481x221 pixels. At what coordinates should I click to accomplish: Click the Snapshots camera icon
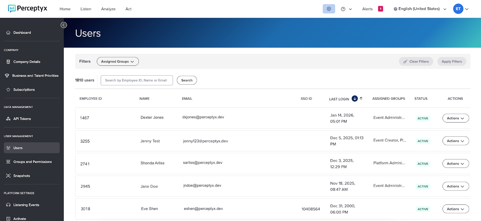[8, 176]
